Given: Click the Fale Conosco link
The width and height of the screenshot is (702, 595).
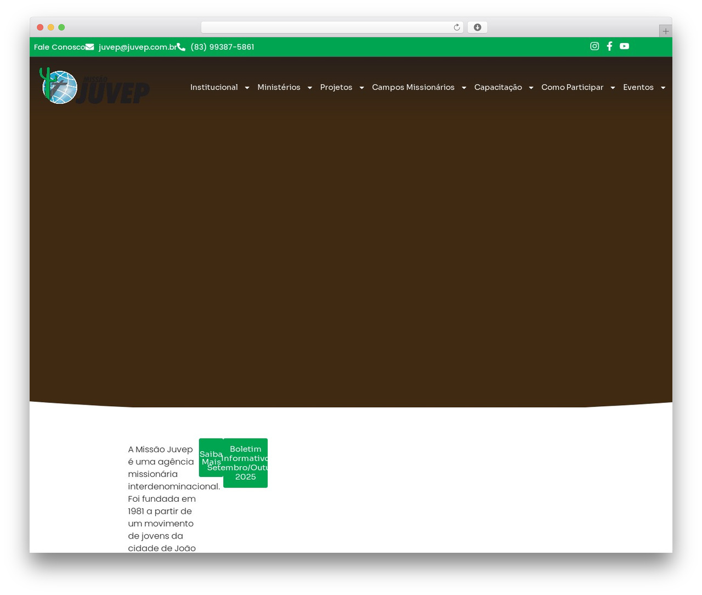Looking at the screenshot, I should (x=59, y=47).
